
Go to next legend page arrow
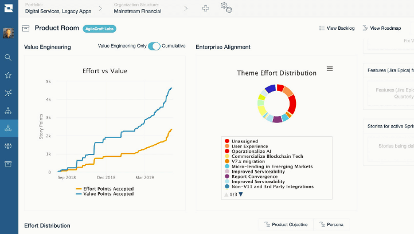(241, 195)
